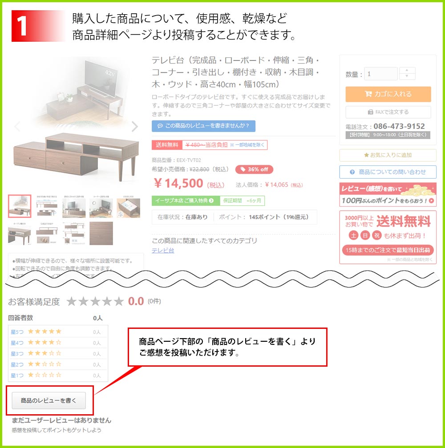The image size is (445, 448).
Task: Click お気に入りに追加 favorite star button
Action: 388,155
